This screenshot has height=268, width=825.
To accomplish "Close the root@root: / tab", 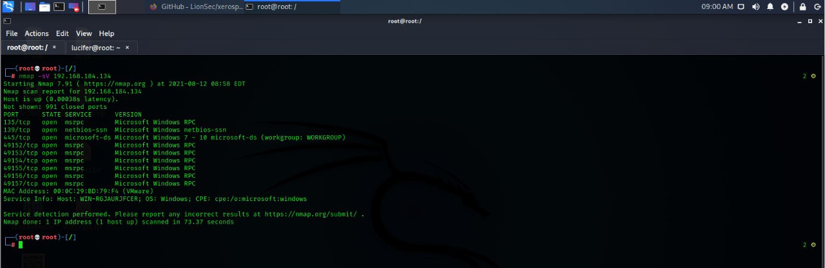I will (55, 47).
